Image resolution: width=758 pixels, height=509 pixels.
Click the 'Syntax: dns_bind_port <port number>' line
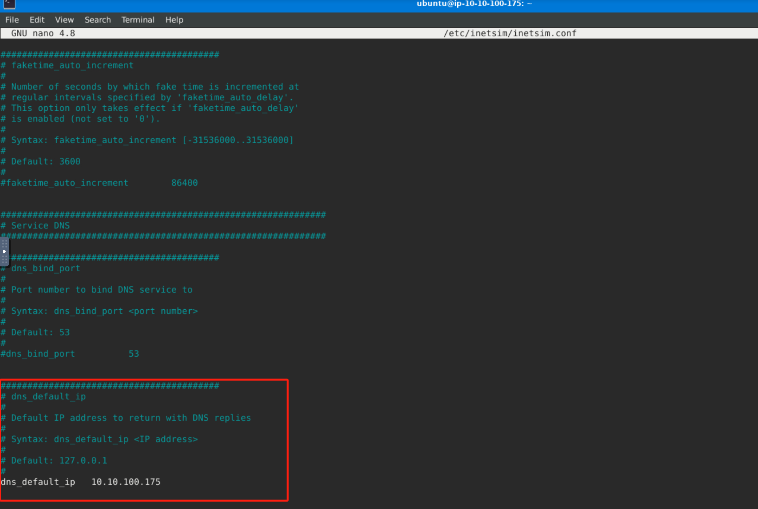point(99,311)
